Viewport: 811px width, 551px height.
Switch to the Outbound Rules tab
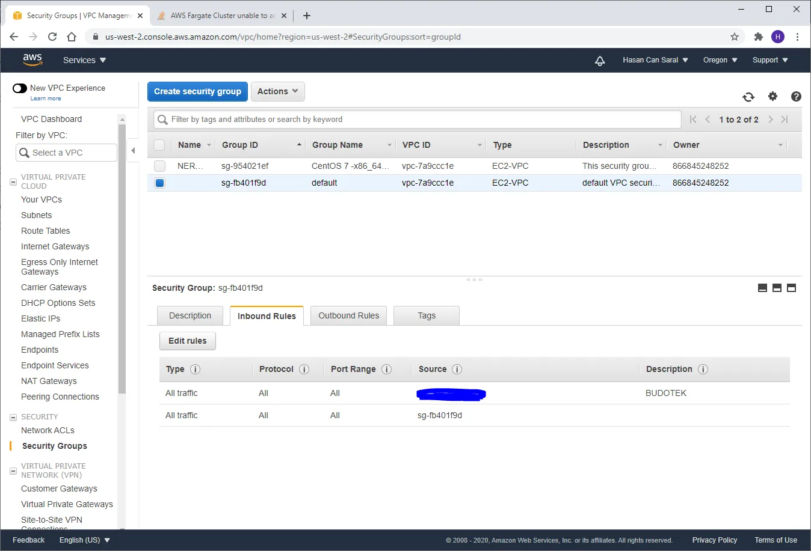pos(349,315)
